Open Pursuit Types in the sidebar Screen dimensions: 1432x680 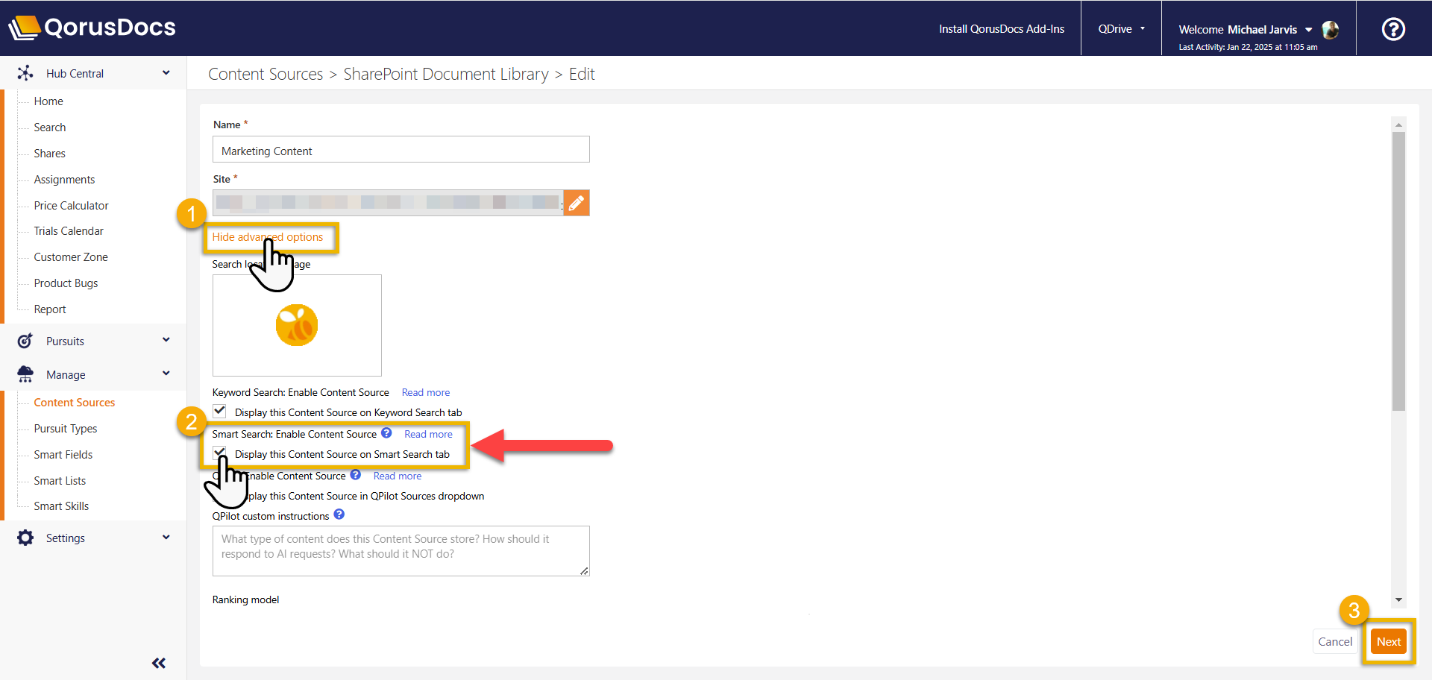pyautogui.click(x=66, y=429)
